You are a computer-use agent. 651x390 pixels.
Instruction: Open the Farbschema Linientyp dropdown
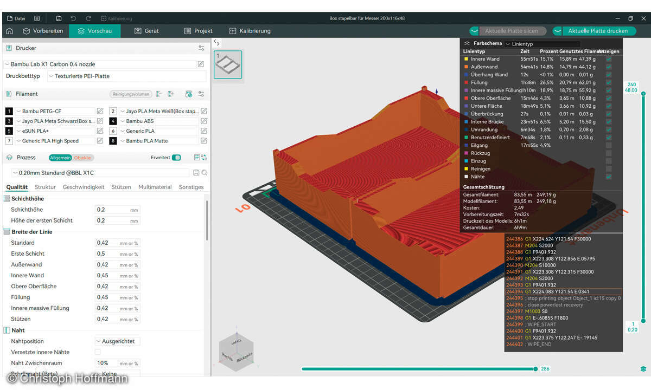coord(542,44)
